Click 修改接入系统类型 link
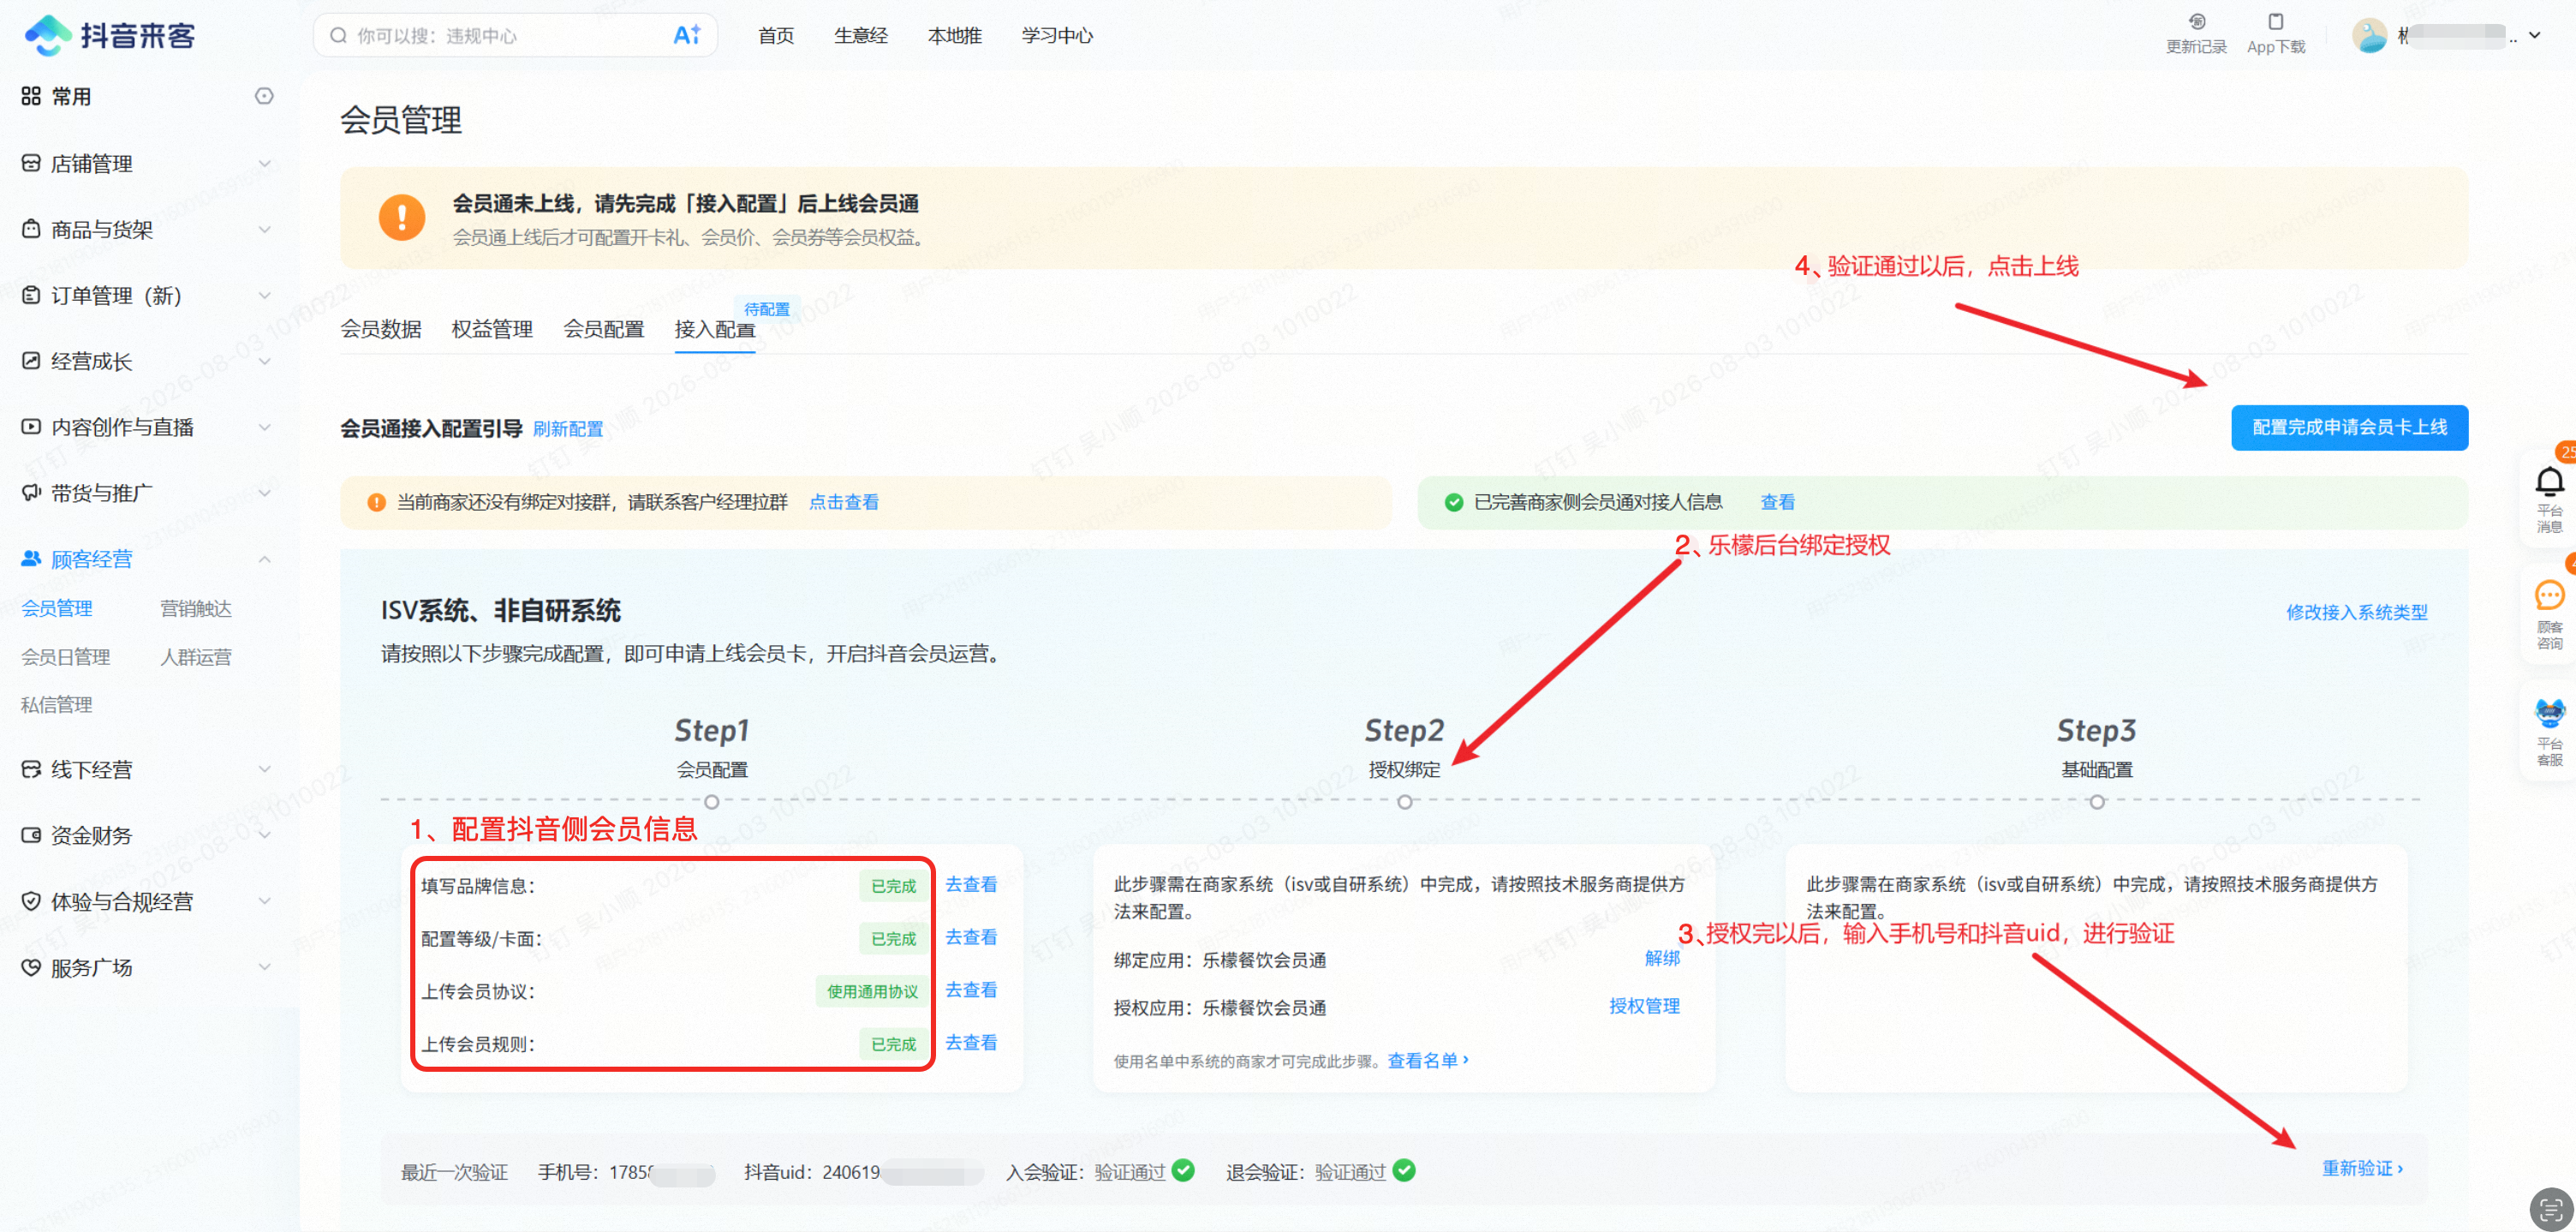Screen dimensions: 2576x1232 (x=2356, y=613)
